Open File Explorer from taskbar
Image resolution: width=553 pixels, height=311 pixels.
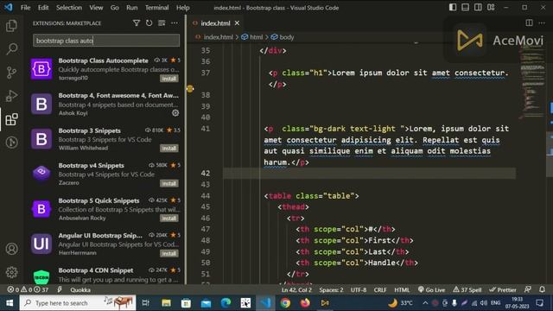tap(166, 303)
